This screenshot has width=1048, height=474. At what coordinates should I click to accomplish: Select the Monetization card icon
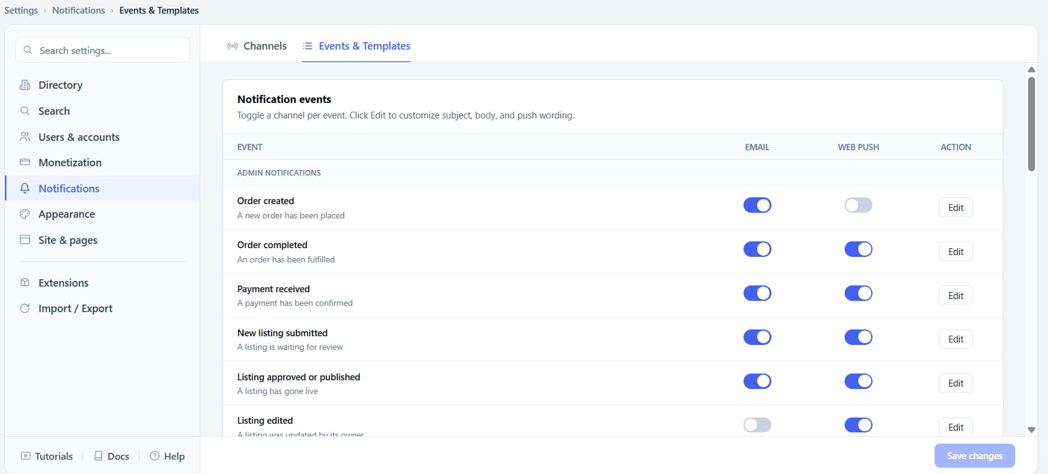(25, 163)
